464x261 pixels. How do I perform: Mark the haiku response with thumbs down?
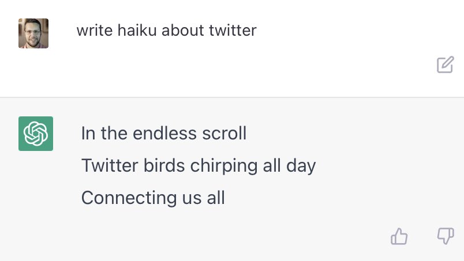(x=446, y=236)
